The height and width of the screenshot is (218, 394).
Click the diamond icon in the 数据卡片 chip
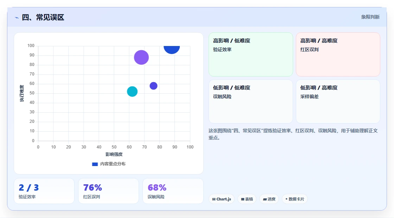286,199
